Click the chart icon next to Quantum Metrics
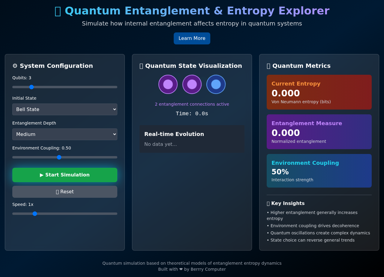 (x=268, y=66)
